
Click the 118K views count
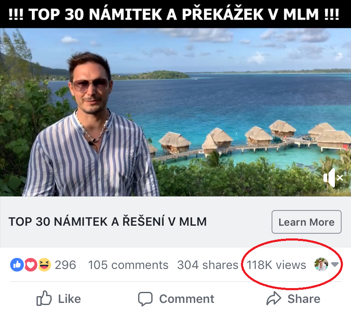point(276,265)
